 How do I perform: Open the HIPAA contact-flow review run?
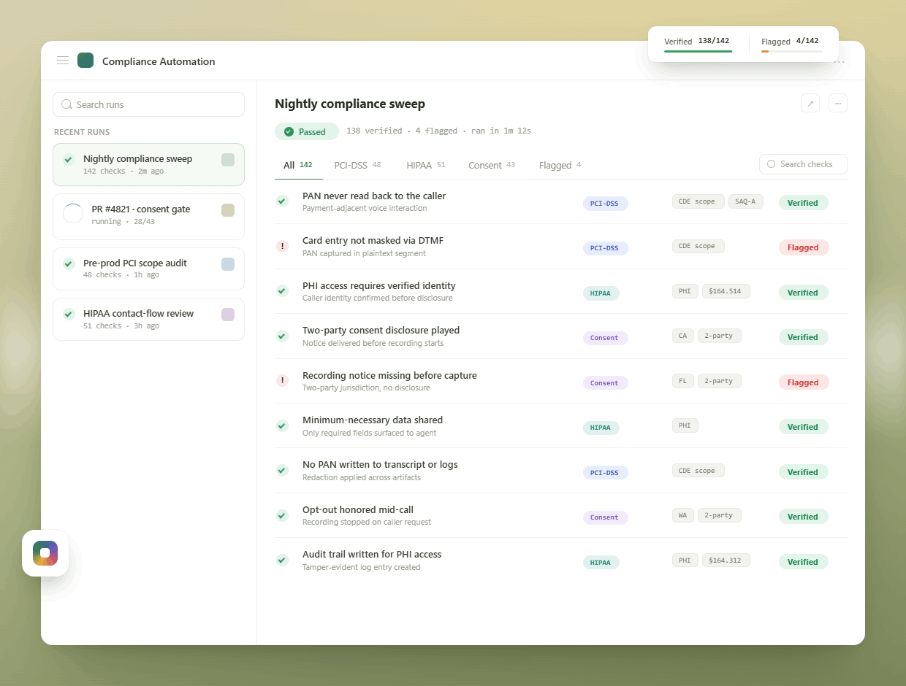148,319
